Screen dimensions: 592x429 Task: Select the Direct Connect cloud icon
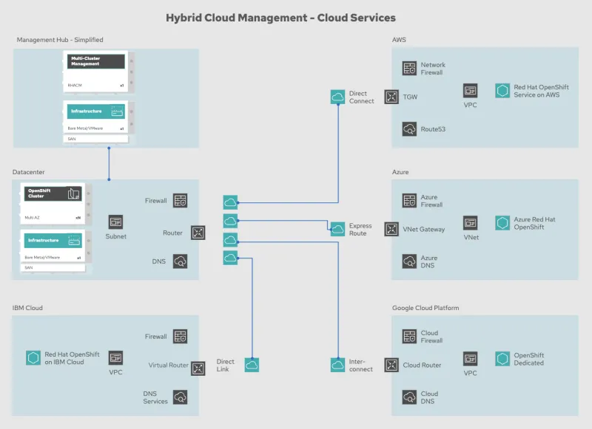337,95
